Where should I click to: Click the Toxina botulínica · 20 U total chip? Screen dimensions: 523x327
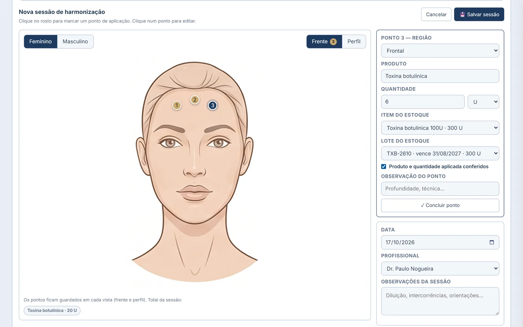coord(52,310)
